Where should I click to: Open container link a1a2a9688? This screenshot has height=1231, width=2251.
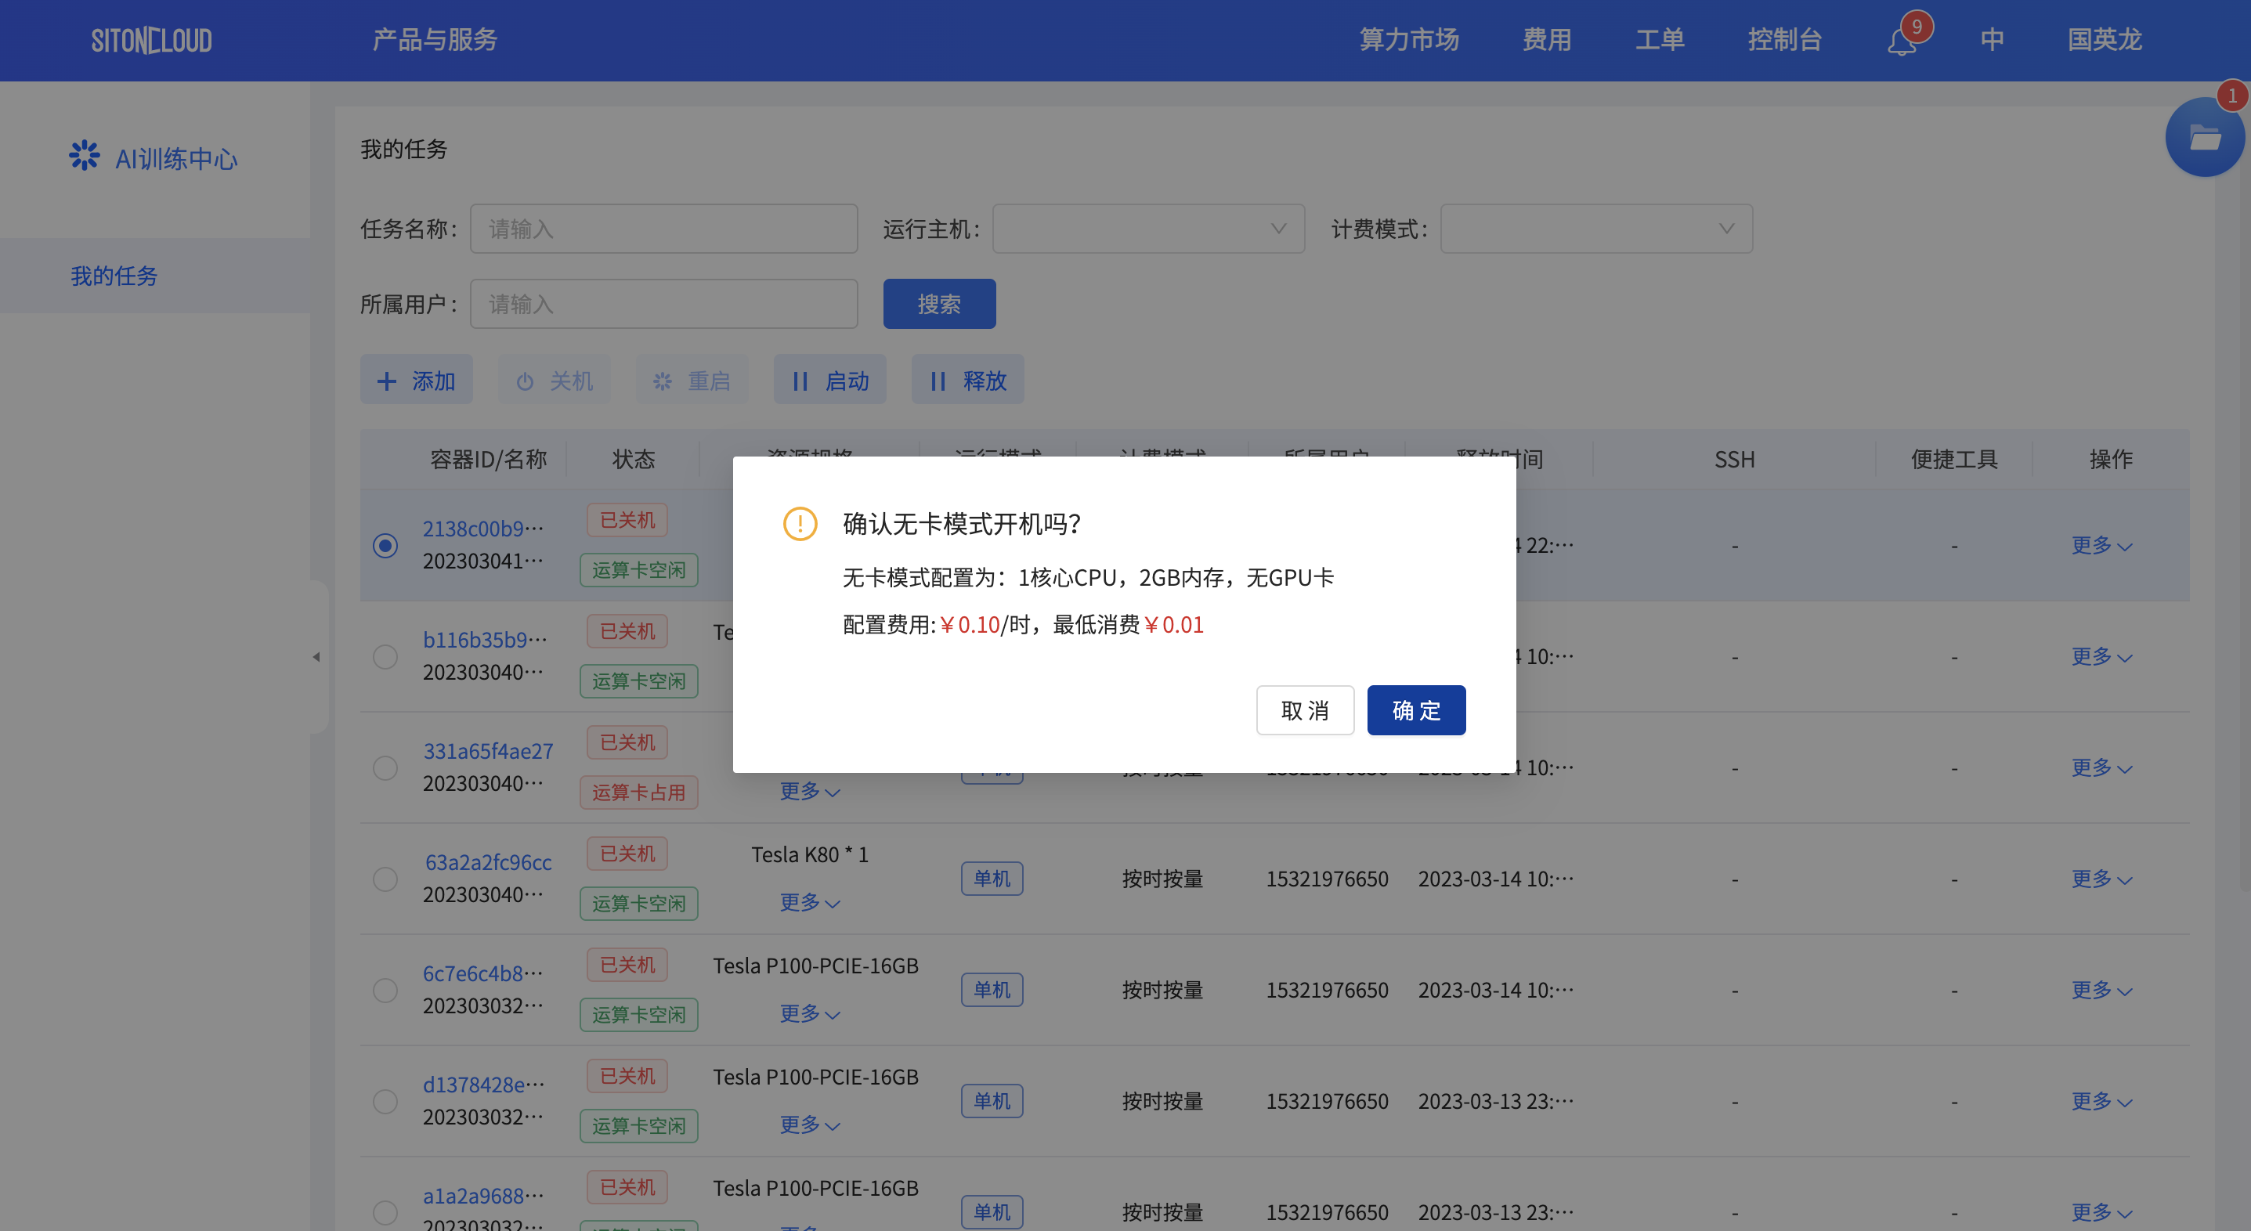coord(483,1195)
